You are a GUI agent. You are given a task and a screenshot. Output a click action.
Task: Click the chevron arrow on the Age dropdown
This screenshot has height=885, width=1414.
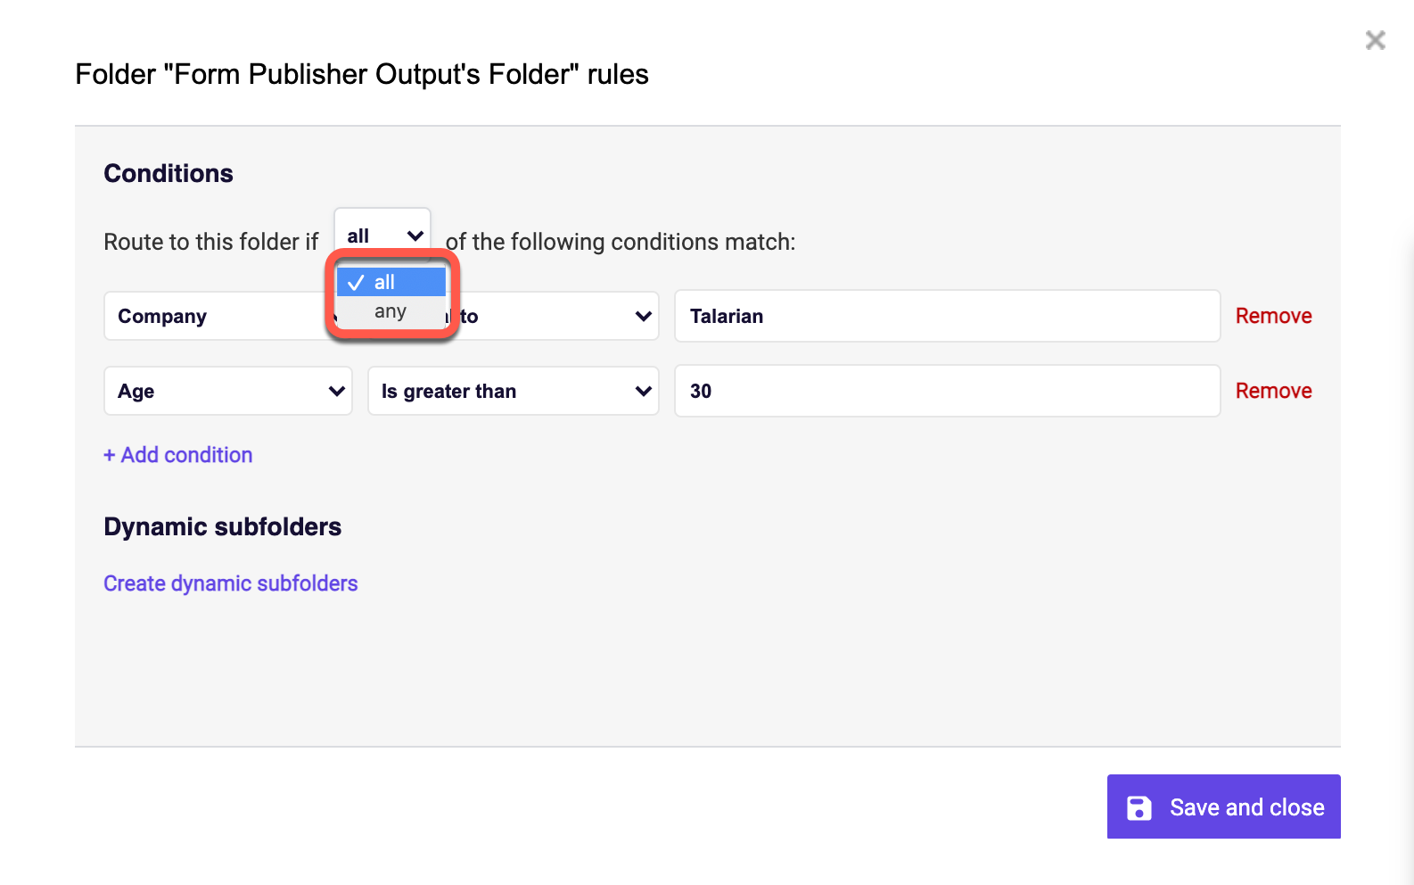[x=336, y=391]
